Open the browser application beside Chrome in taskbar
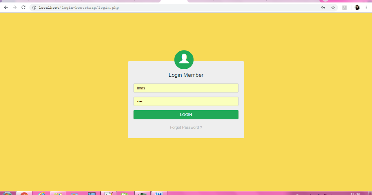 pyautogui.click(x=41, y=193)
